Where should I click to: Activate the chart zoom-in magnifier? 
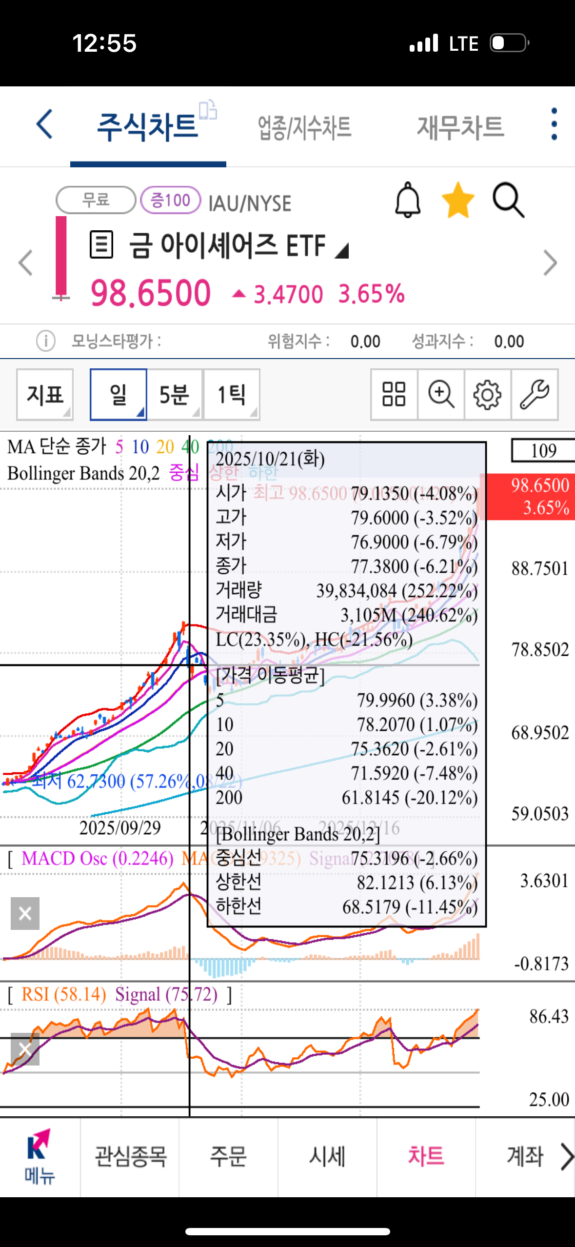[441, 394]
